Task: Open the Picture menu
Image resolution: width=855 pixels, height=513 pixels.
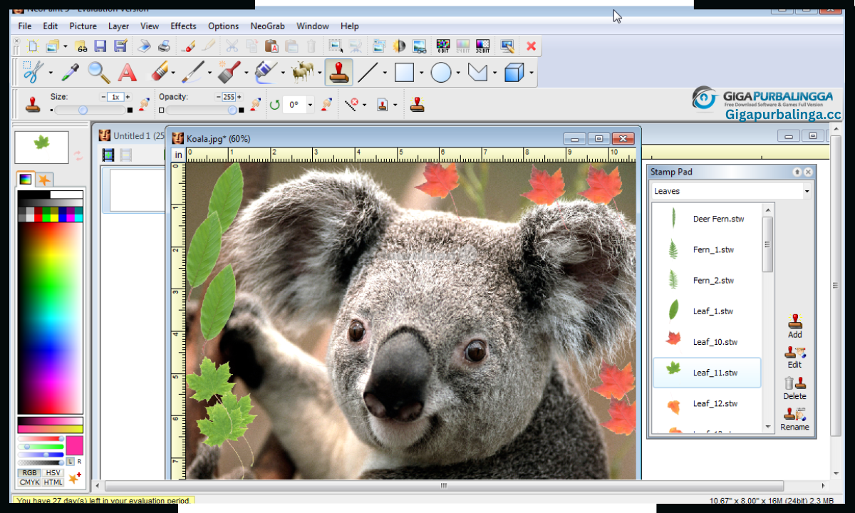Action: pyautogui.click(x=83, y=26)
